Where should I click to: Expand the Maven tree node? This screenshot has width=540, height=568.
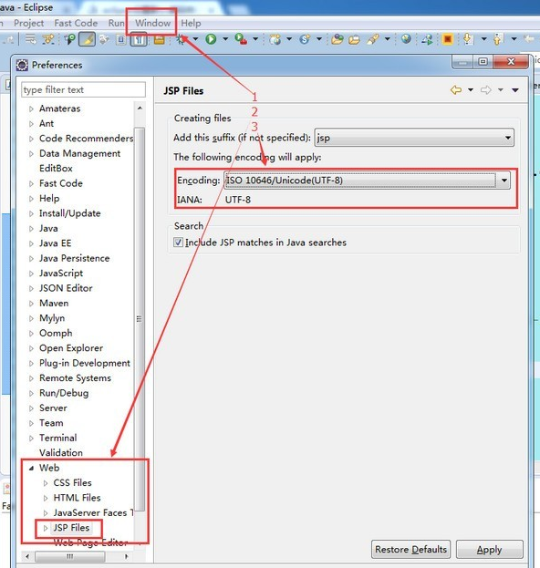click(31, 304)
